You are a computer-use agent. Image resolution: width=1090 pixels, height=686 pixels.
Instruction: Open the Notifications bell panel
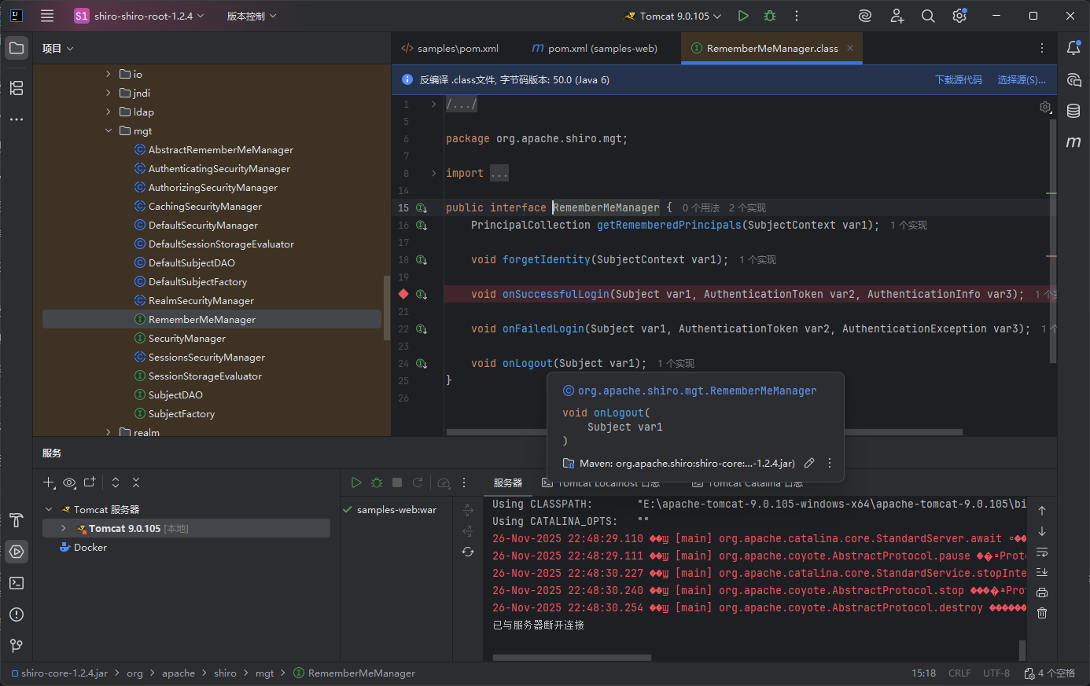click(1073, 48)
